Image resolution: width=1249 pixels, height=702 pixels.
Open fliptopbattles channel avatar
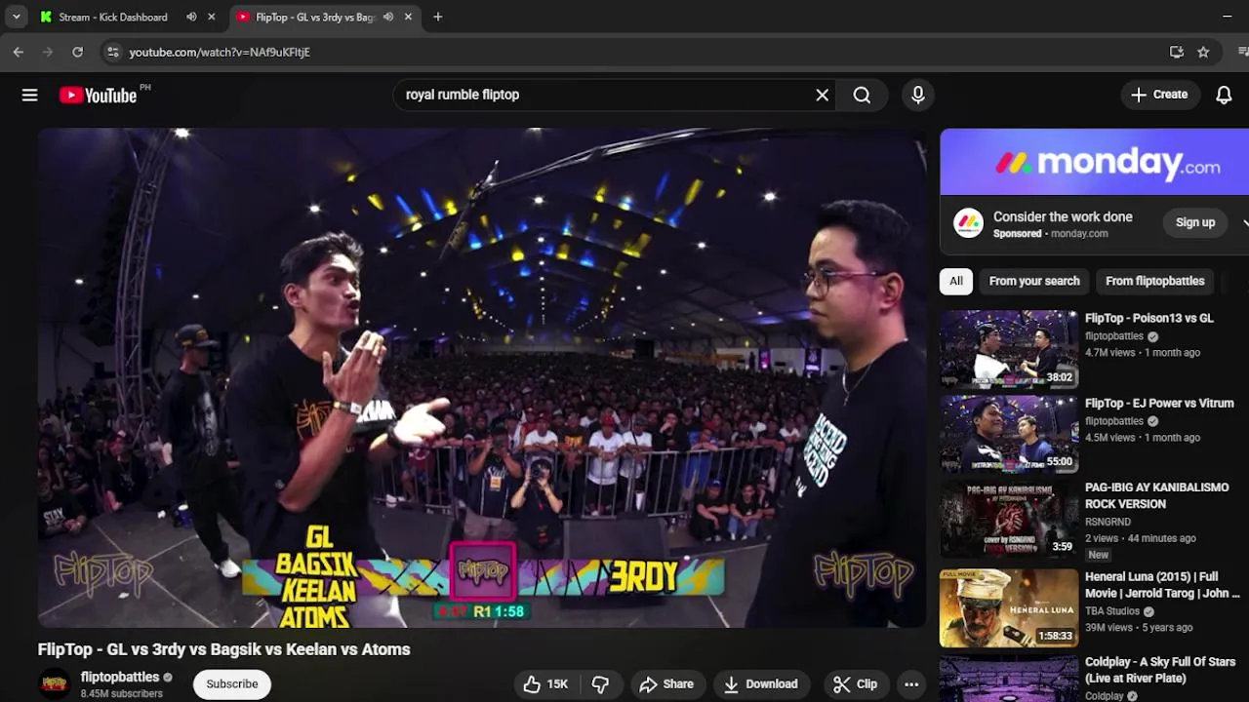click(x=55, y=683)
